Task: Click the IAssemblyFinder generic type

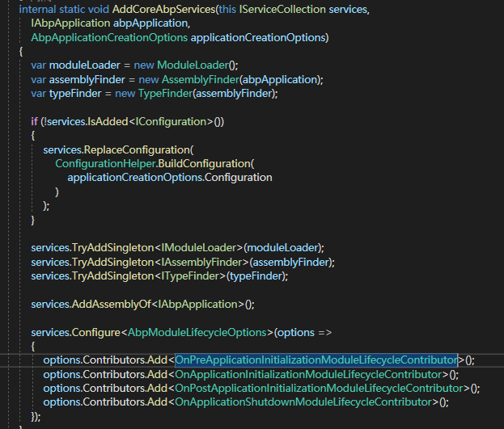Action: click(201, 262)
